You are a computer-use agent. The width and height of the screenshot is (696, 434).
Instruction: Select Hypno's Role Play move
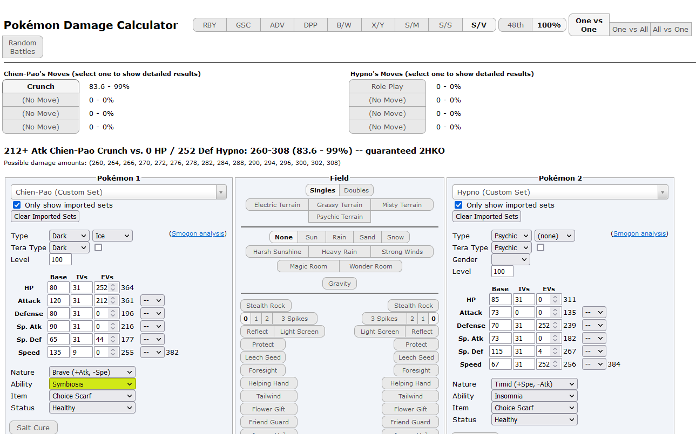(387, 86)
